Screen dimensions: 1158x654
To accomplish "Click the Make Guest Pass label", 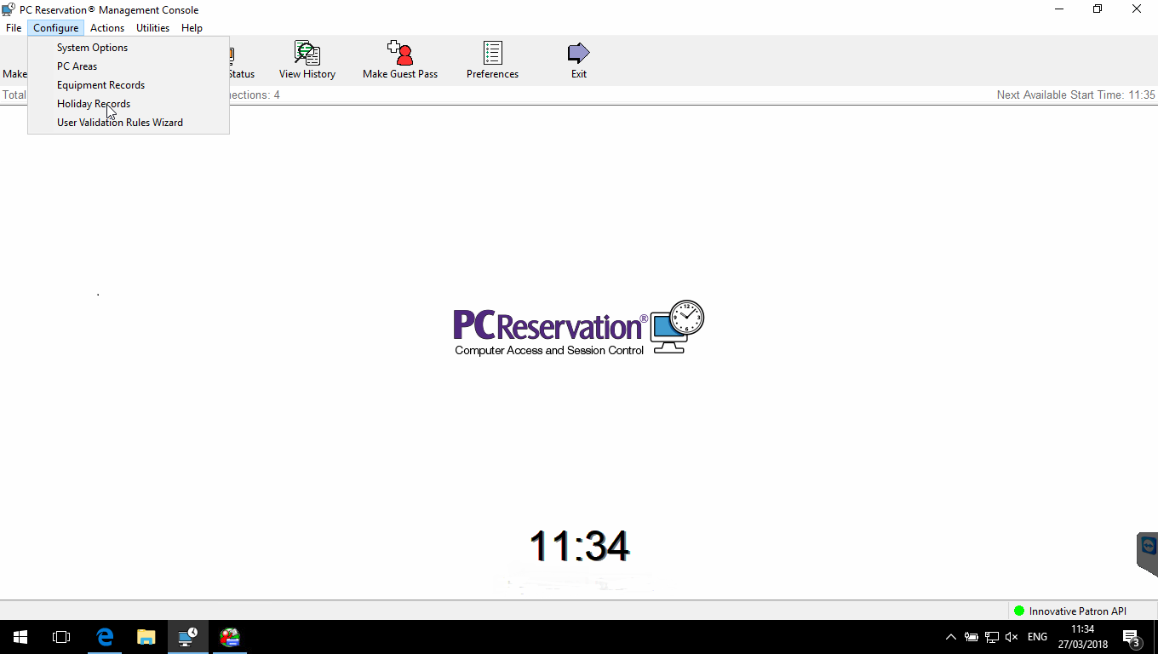I will [400, 74].
